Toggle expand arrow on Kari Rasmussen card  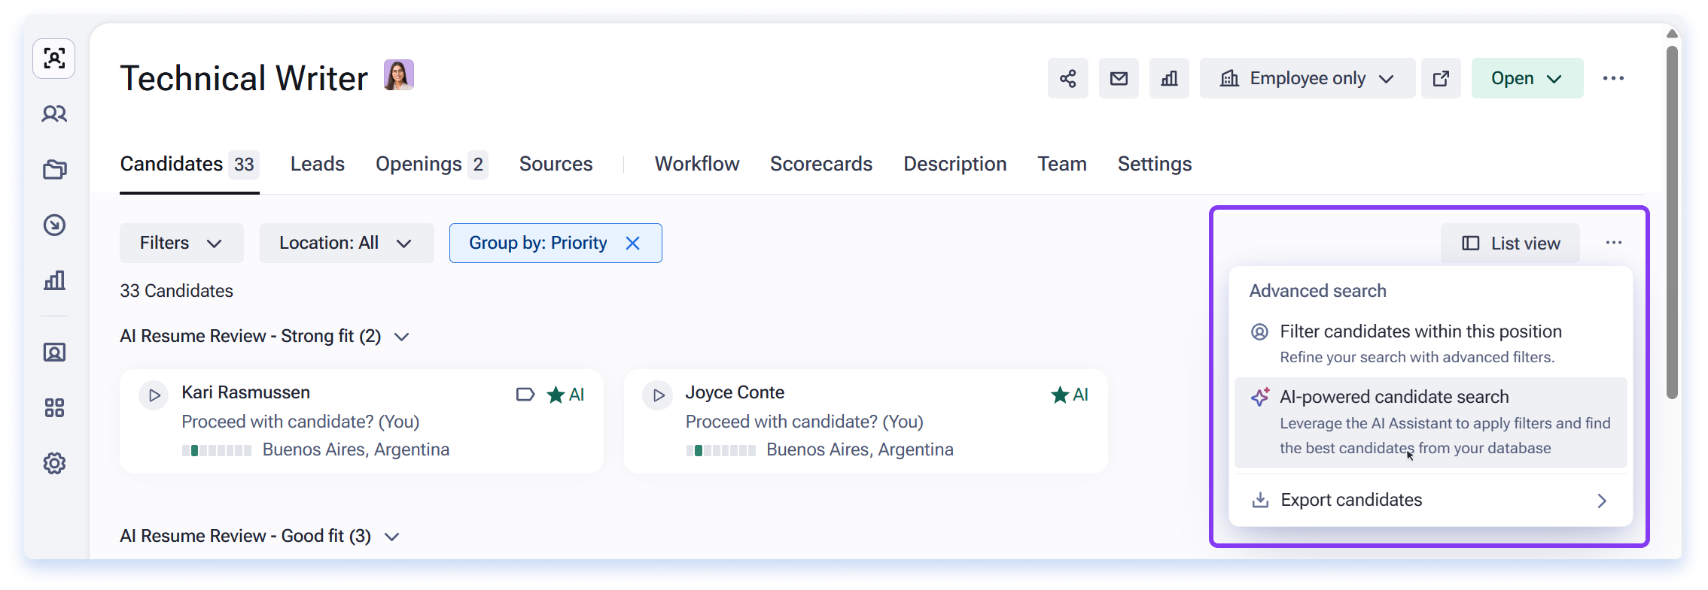point(154,395)
